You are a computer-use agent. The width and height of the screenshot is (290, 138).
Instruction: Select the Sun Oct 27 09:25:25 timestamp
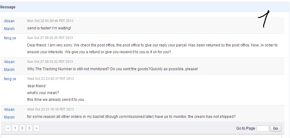click(50, 38)
